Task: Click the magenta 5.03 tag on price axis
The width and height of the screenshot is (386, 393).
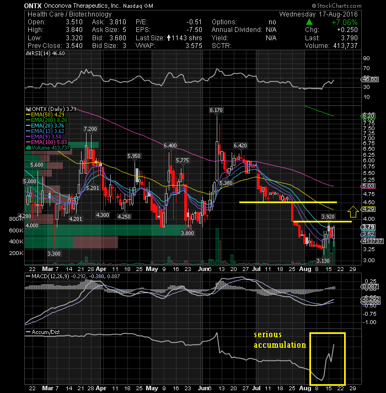Action: 368,186
